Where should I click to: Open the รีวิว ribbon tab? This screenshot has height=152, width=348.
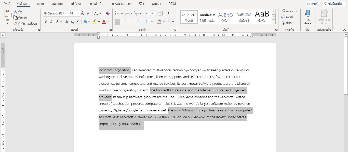[142, 4]
